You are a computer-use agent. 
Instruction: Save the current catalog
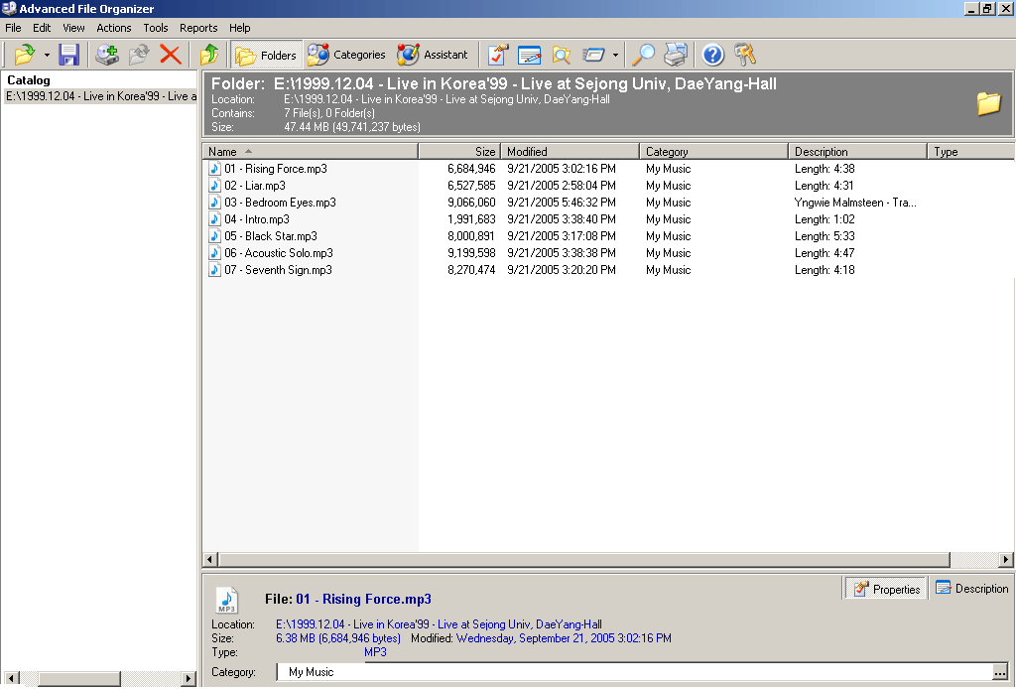tap(68, 55)
